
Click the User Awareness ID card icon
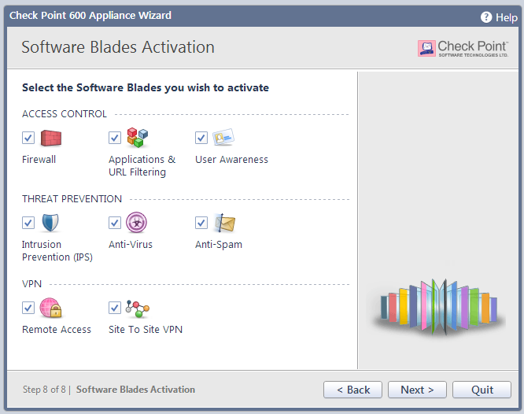tap(224, 139)
